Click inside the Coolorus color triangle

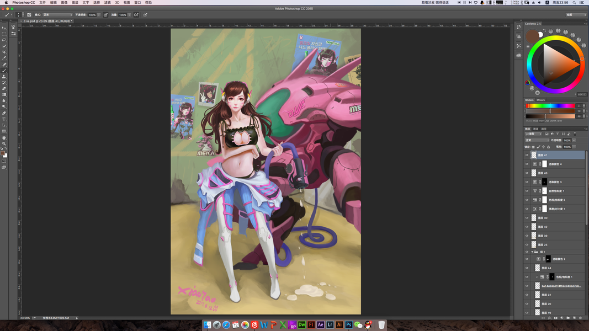pos(557,65)
